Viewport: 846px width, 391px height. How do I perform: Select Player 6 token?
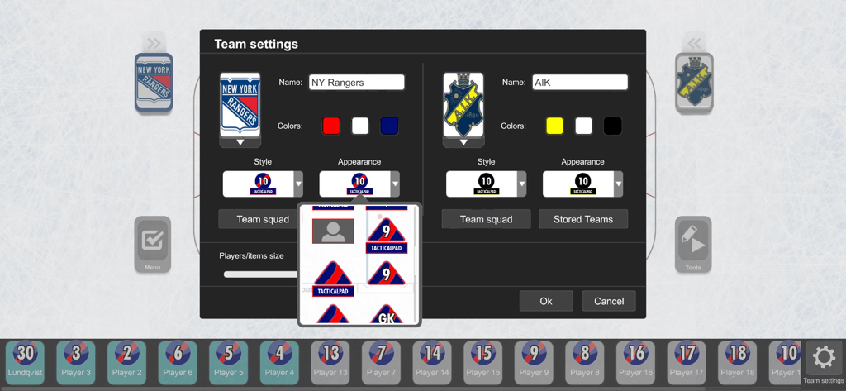[178, 362]
